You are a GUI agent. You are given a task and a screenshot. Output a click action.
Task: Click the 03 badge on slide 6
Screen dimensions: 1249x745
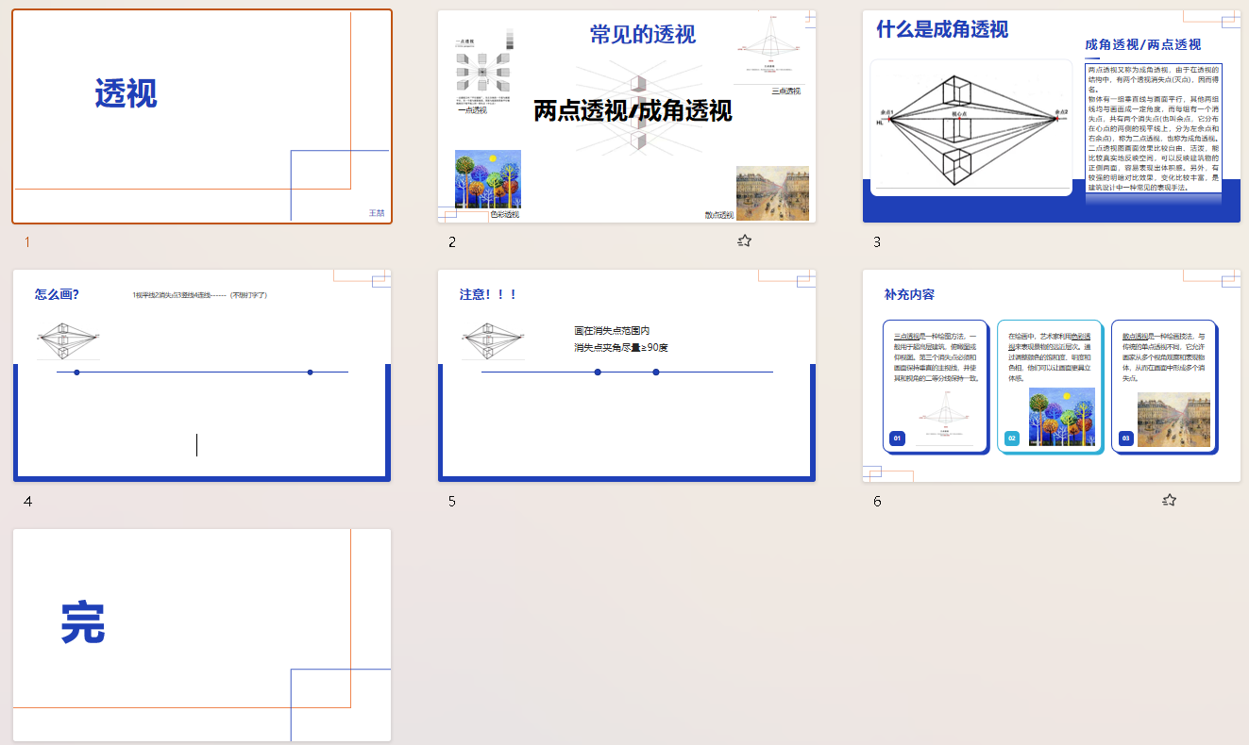1125,439
